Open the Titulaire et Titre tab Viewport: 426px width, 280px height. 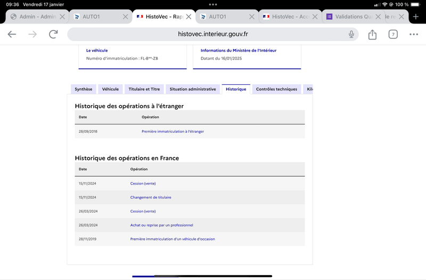[144, 89]
